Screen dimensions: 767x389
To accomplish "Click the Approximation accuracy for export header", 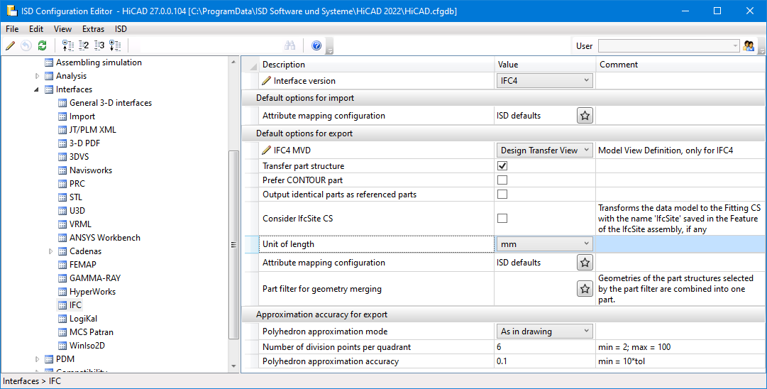I will click(504, 314).
